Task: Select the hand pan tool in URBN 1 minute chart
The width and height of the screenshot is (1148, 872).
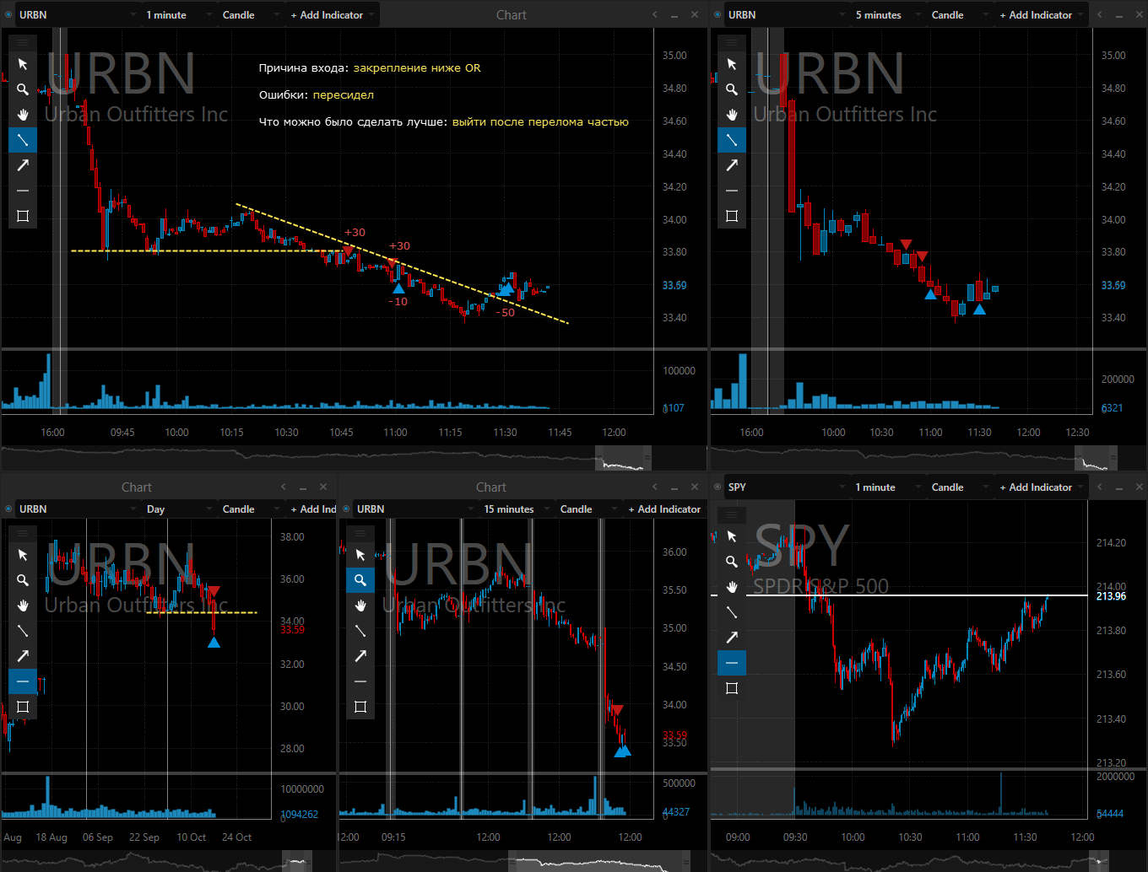Action: [23, 115]
